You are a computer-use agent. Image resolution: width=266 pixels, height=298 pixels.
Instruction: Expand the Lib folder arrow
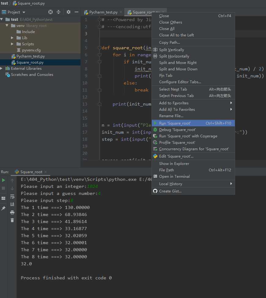point(12,38)
